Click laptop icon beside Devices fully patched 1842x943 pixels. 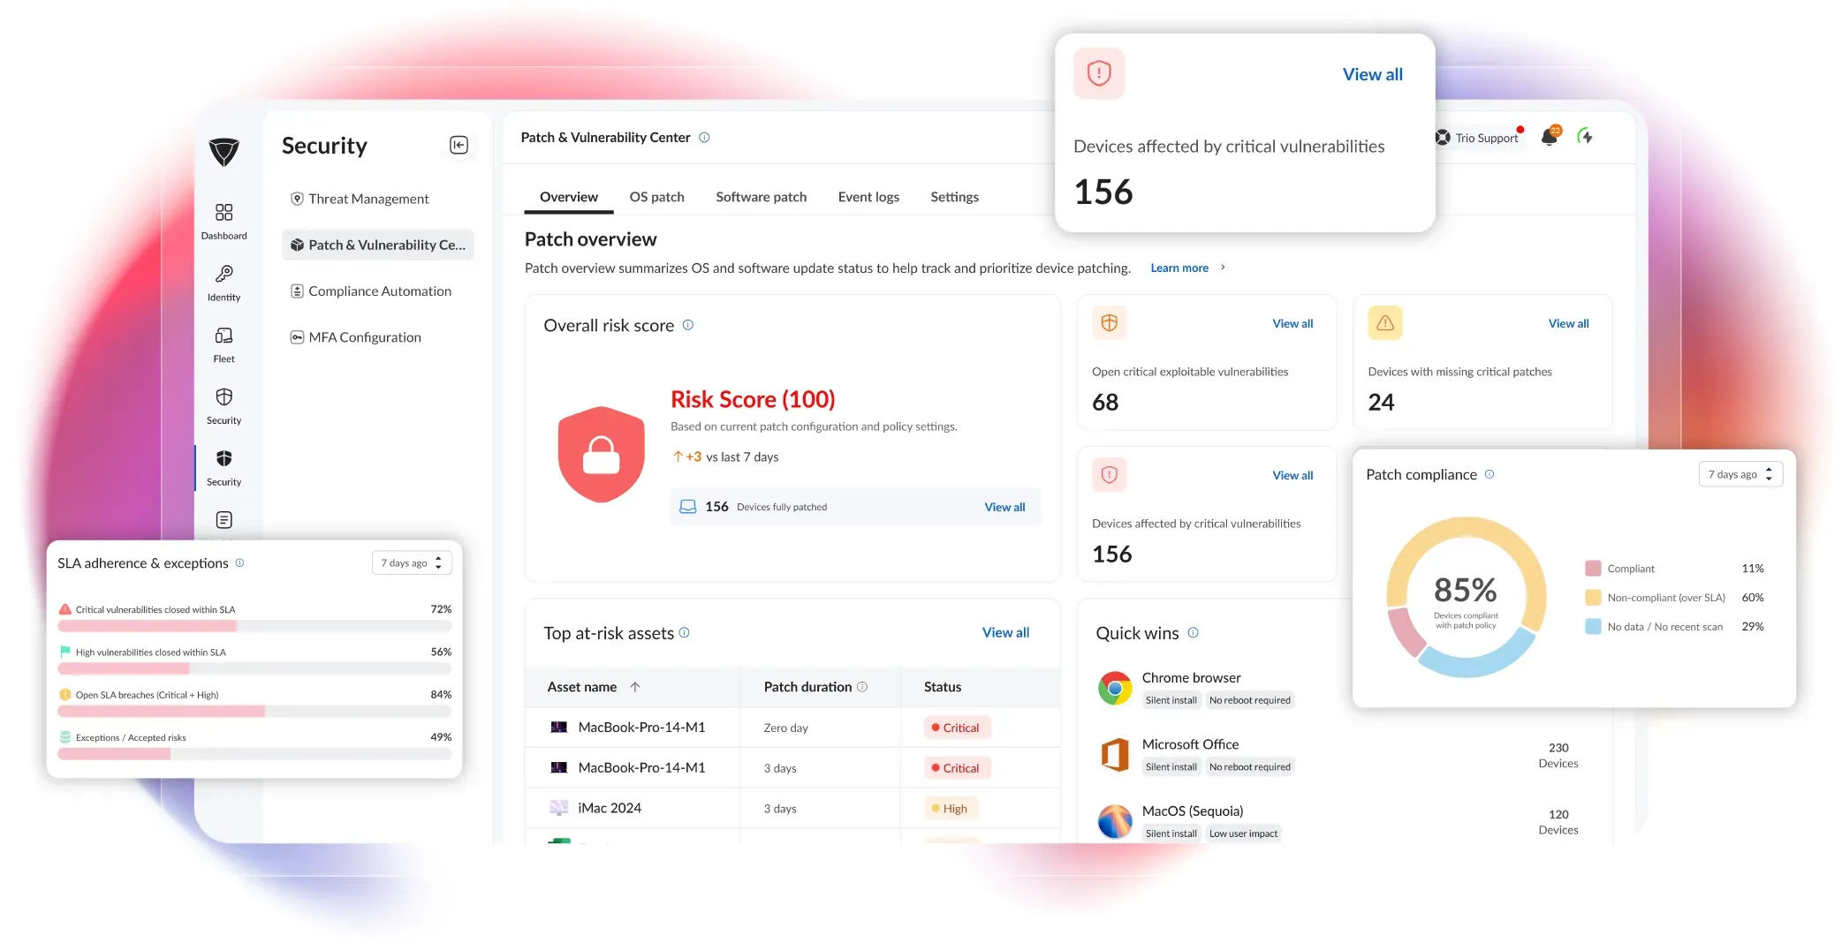click(687, 507)
